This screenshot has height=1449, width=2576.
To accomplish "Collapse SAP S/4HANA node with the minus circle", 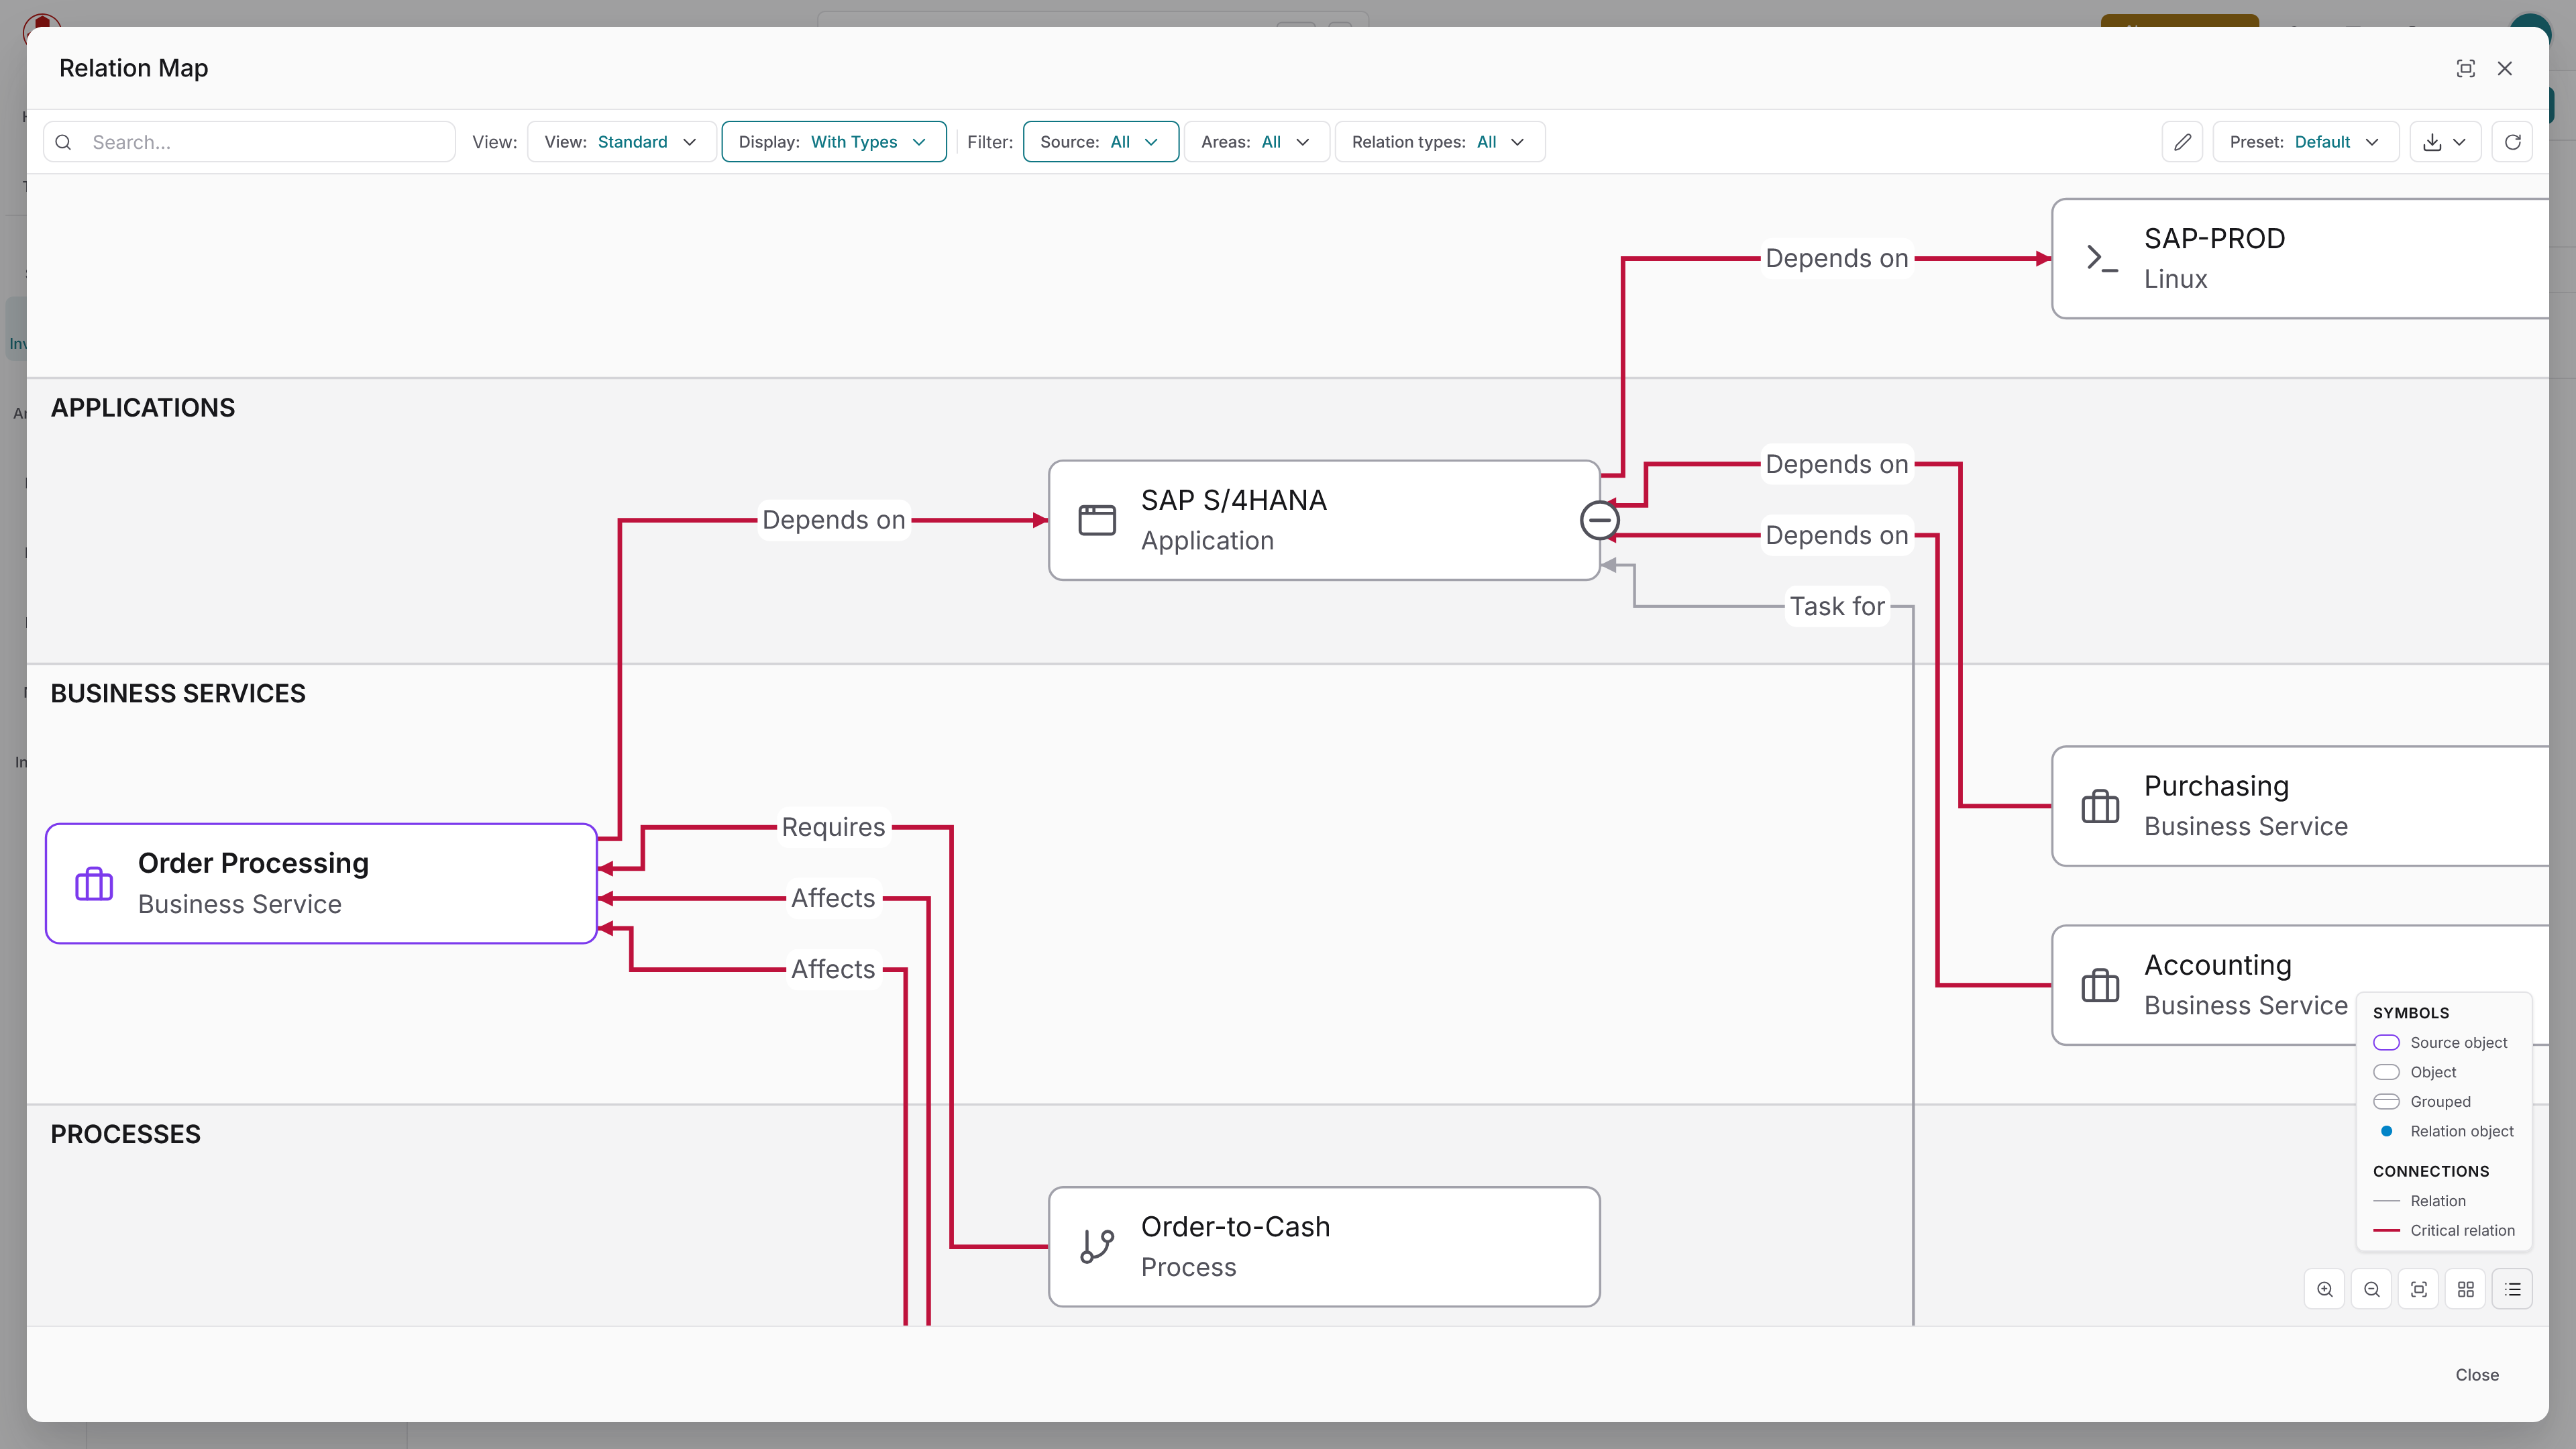I will click(x=1599, y=520).
